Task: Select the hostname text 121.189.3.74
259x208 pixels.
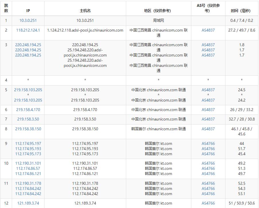Action: pyautogui.click(x=85, y=203)
